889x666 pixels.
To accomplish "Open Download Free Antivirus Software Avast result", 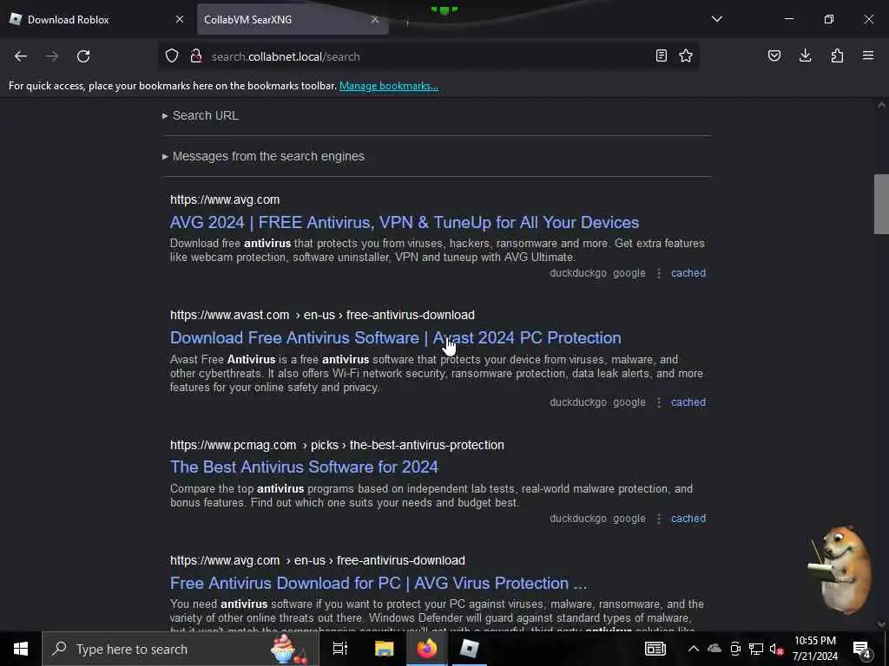I will pyautogui.click(x=395, y=337).
